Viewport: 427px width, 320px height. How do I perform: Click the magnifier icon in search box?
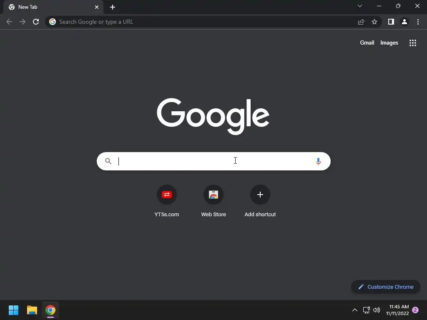[x=108, y=161]
